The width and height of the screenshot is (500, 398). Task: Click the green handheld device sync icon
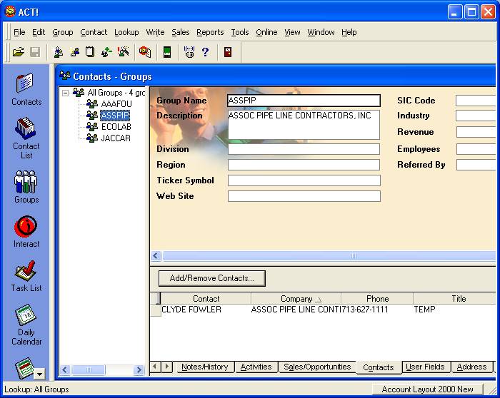click(x=167, y=51)
